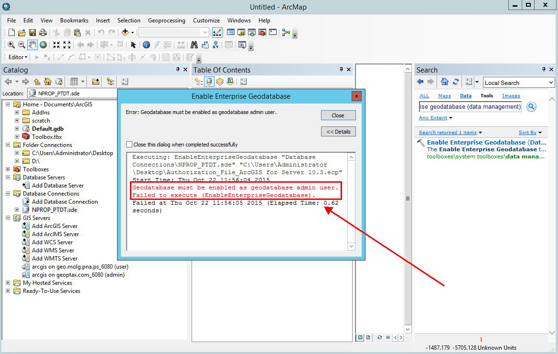Save the current map document

32,33
